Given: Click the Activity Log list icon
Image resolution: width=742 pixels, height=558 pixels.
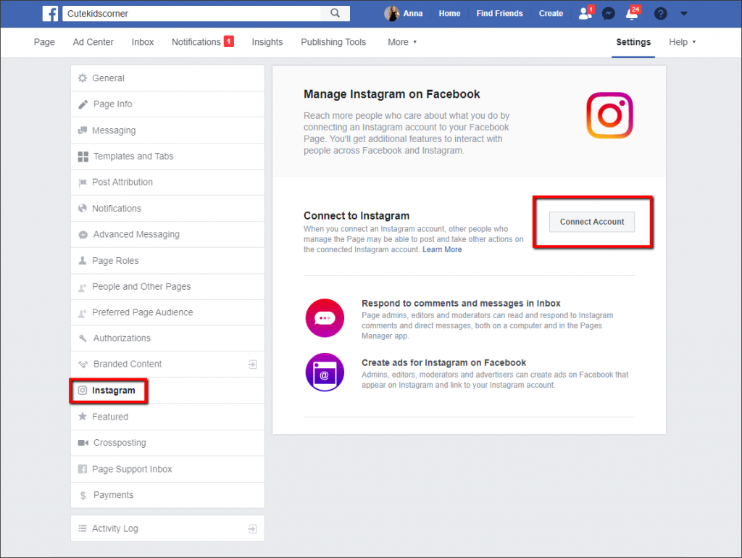Looking at the screenshot, I should tap(83, 528).
